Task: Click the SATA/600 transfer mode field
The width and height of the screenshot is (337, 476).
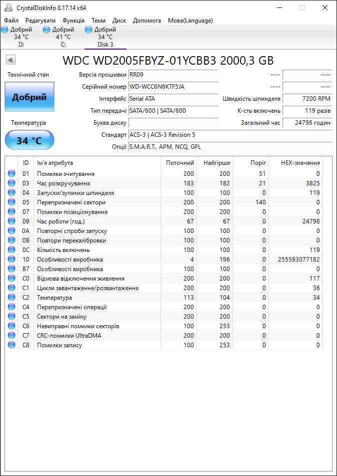Action: (173, 111)
